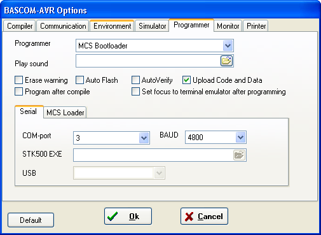Click the Cancel button
The image size is (321, 235).
pyautogui.click(x=204, y=217)
